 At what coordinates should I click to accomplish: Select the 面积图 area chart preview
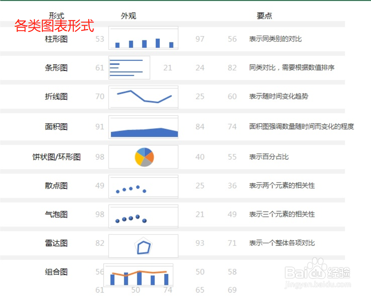(143, 127)
